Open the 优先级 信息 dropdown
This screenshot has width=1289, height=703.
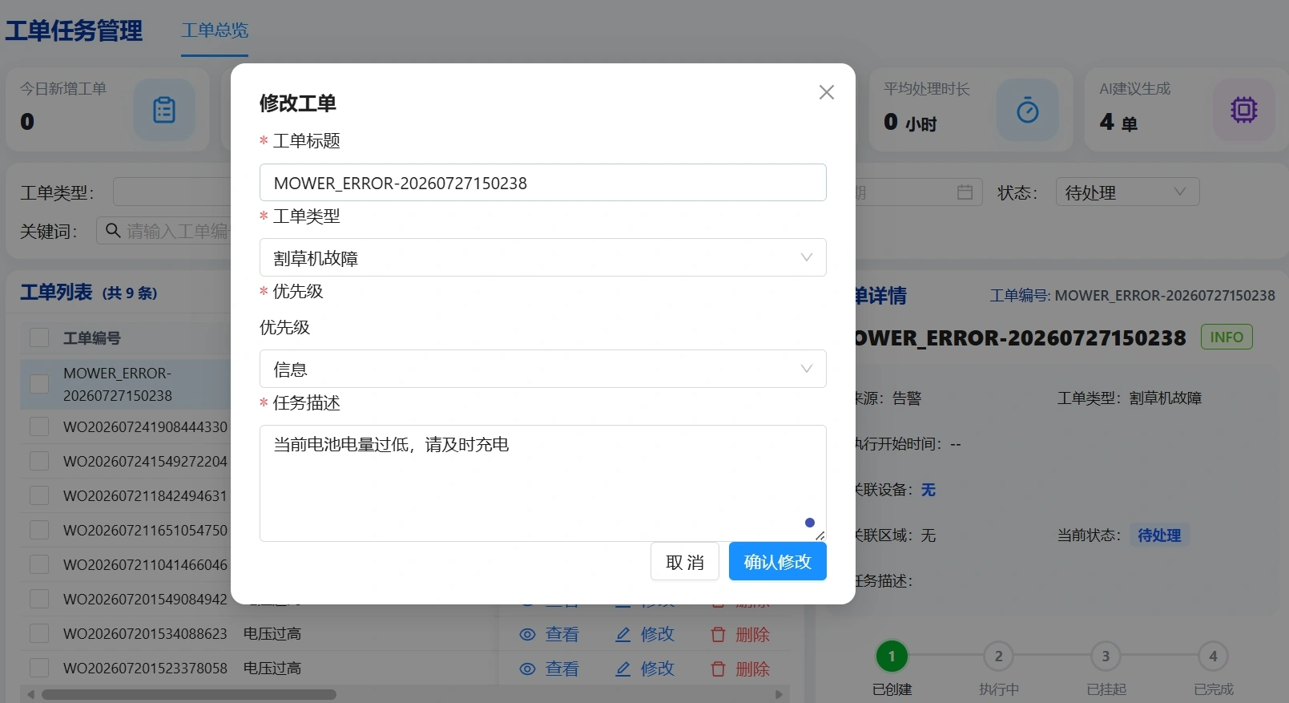pos(542,369)
